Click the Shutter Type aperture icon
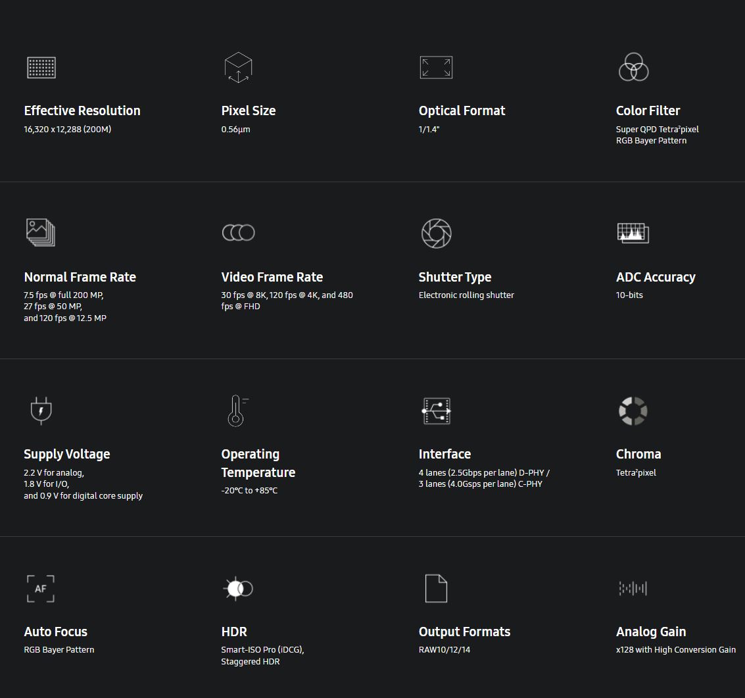This screenshot has height=698, width=745. coord(436,233)
